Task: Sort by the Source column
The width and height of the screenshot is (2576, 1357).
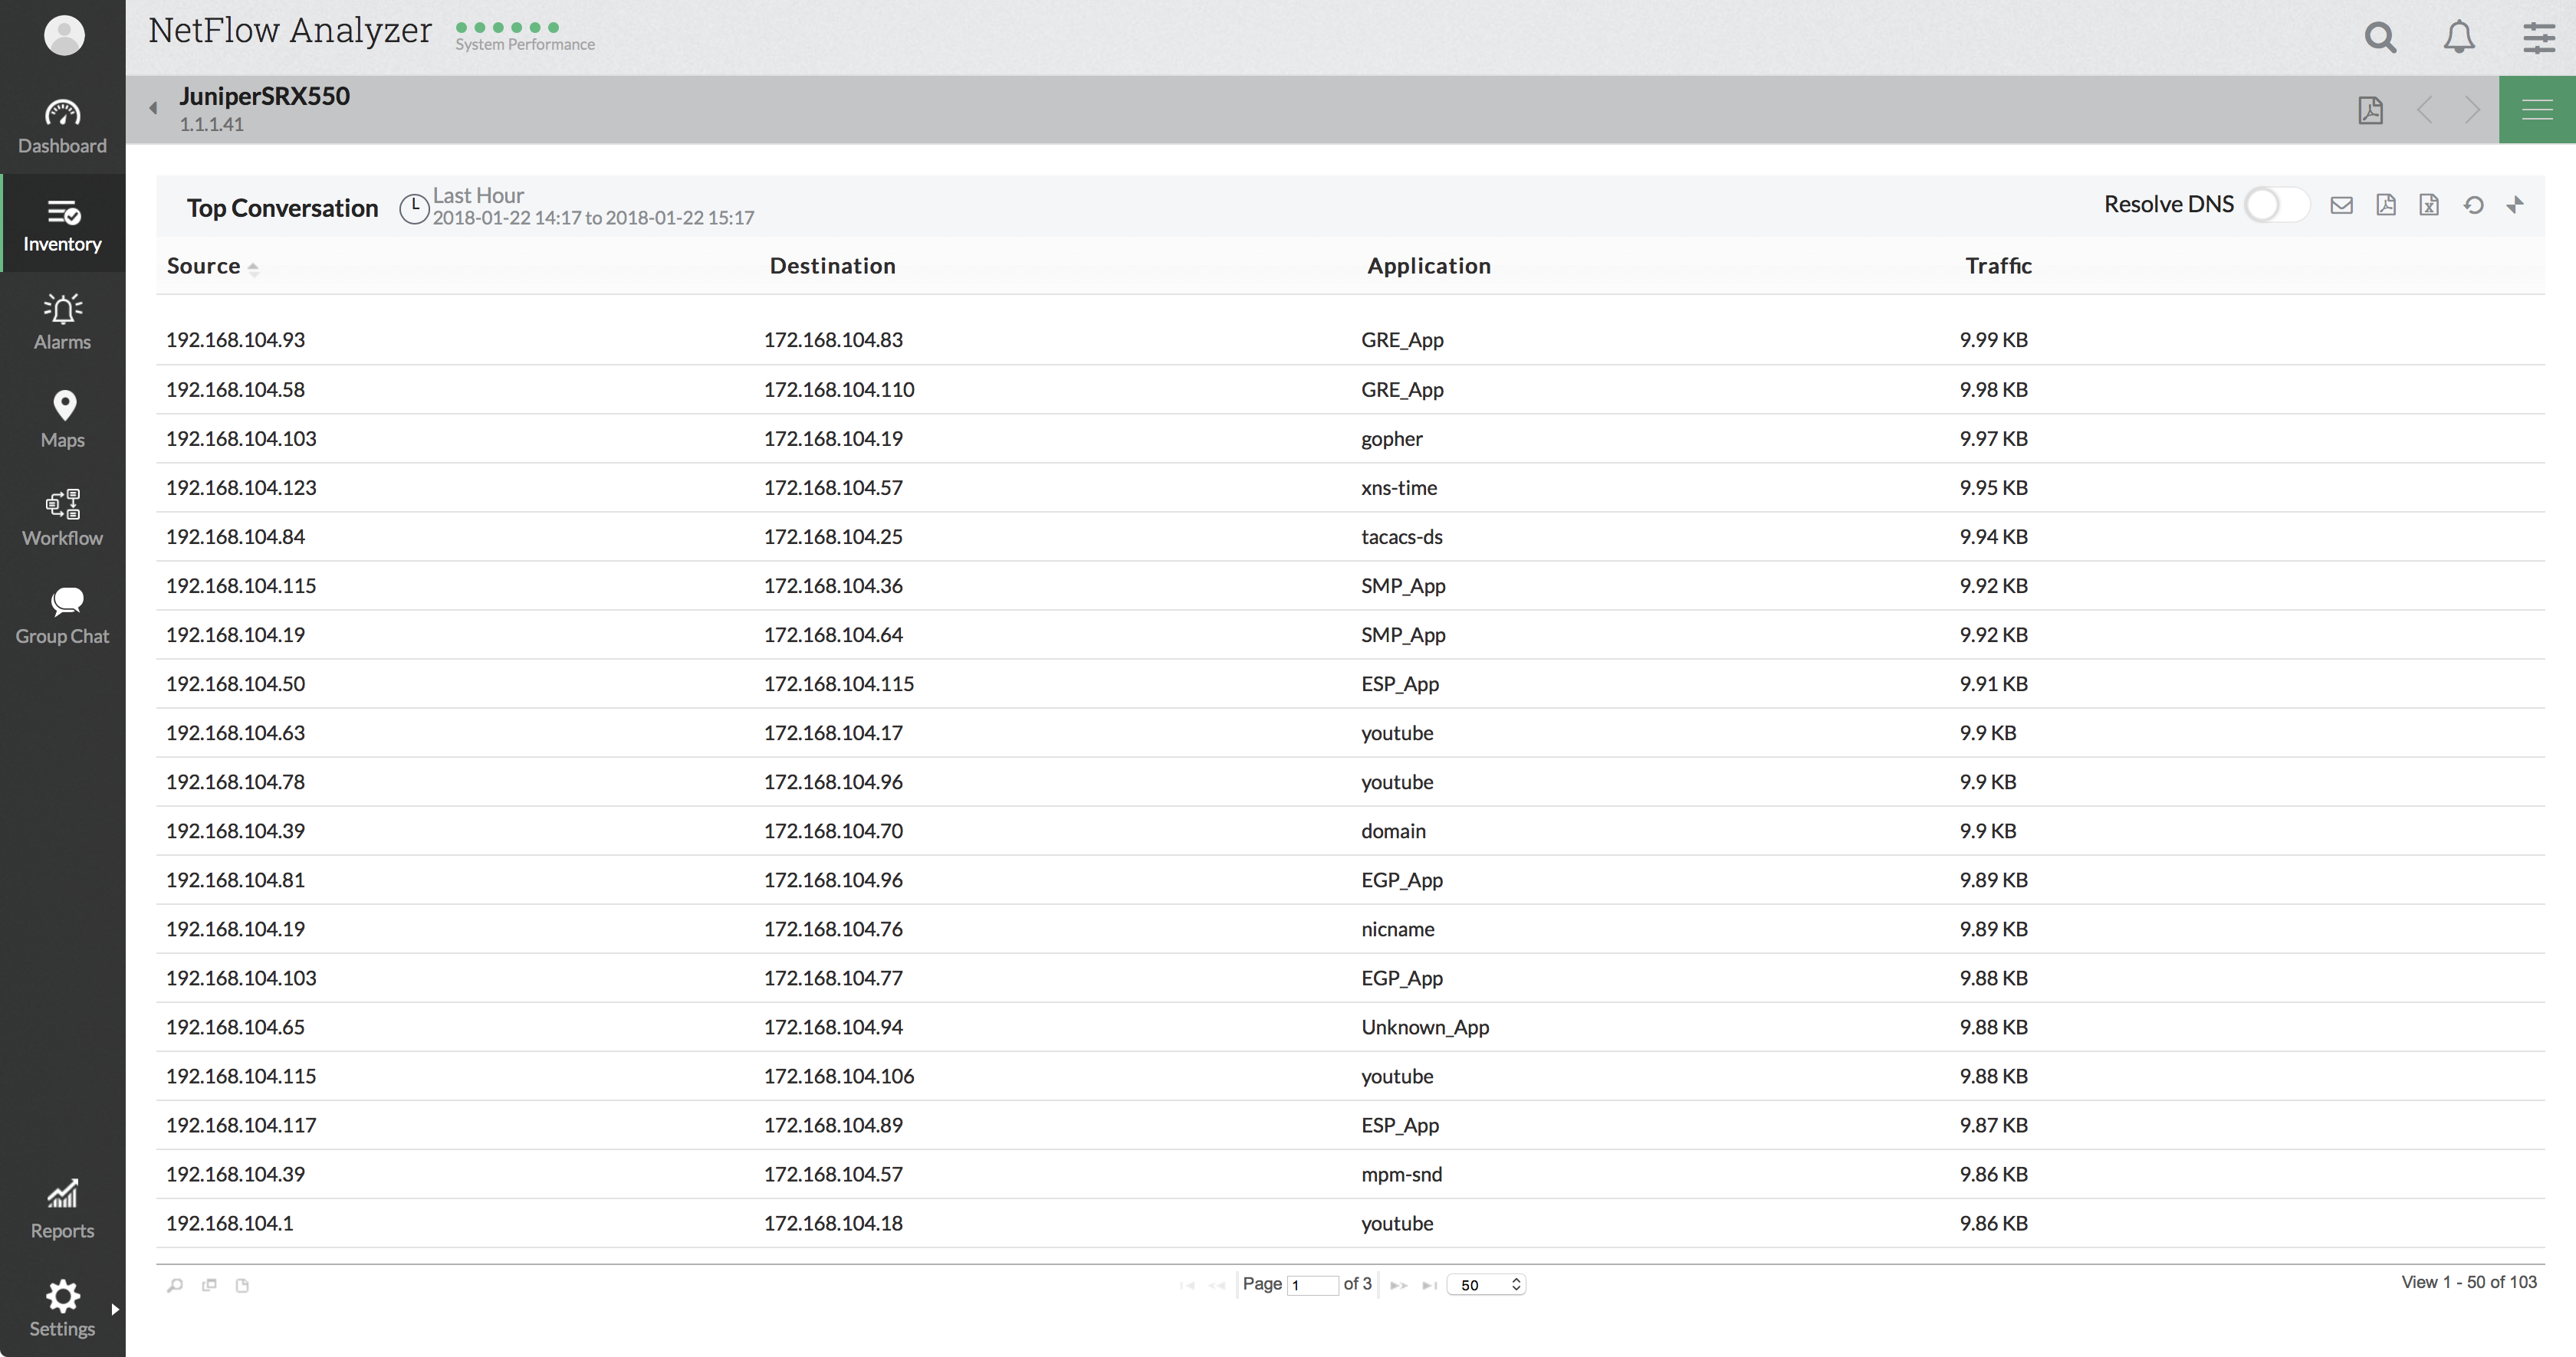Action: [x=203, y=266]
